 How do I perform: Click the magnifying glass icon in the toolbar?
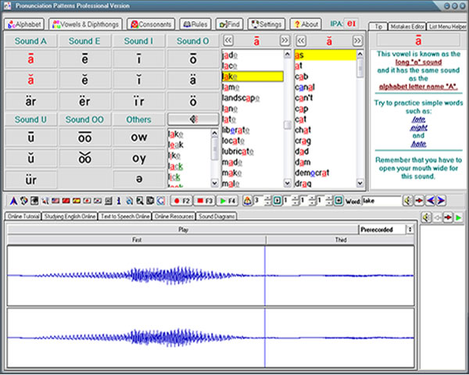click(139, 201)
